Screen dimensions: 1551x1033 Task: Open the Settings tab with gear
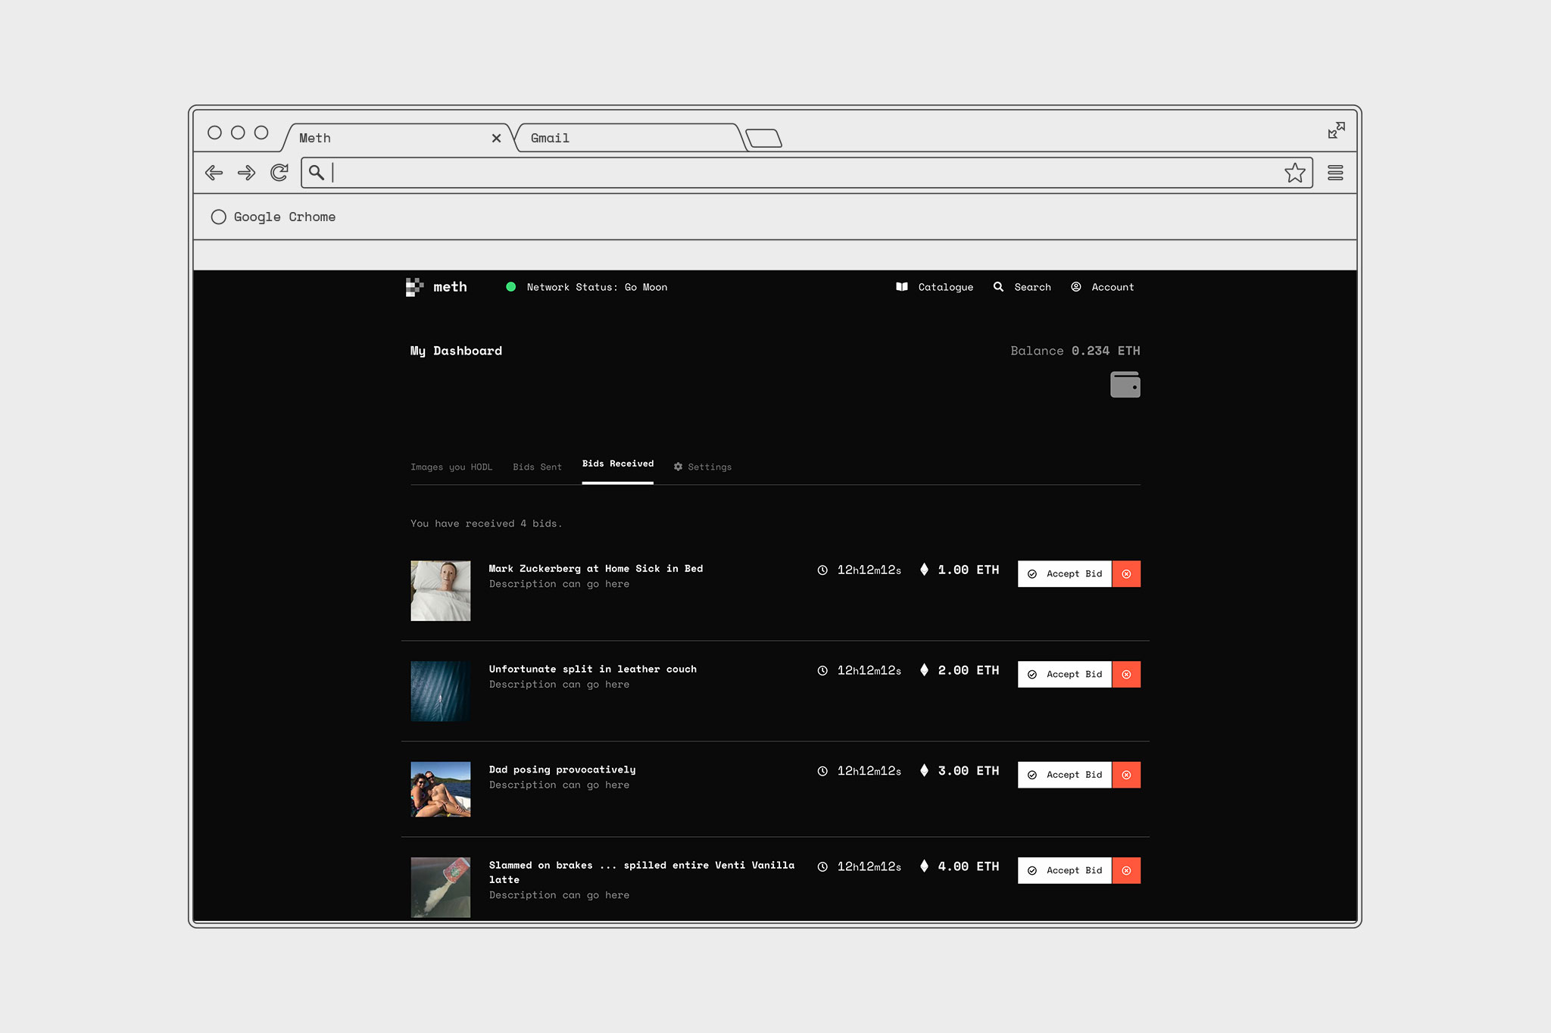pyautogui.click(x=703, y=467)
